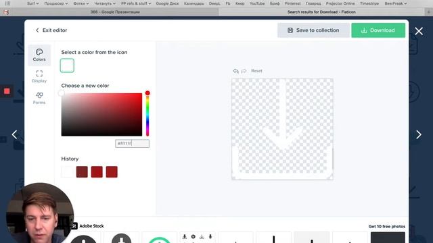Expand the Surf bookmarks folder

coord(33,3)
